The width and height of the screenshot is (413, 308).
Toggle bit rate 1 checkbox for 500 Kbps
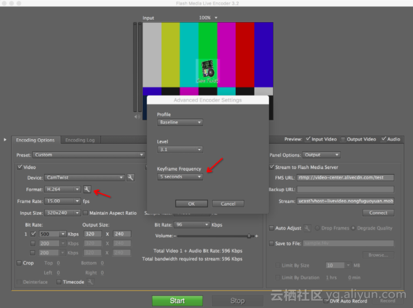pyautogui.click(x=33, y=233)
